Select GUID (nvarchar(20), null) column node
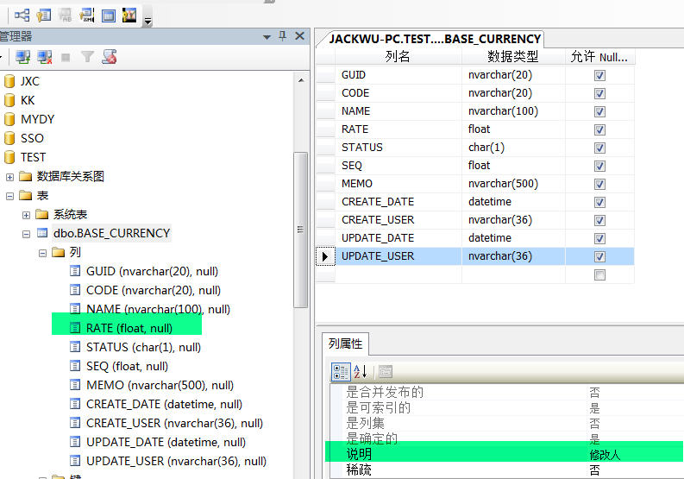The image size is (684, 479). (152, 271)
